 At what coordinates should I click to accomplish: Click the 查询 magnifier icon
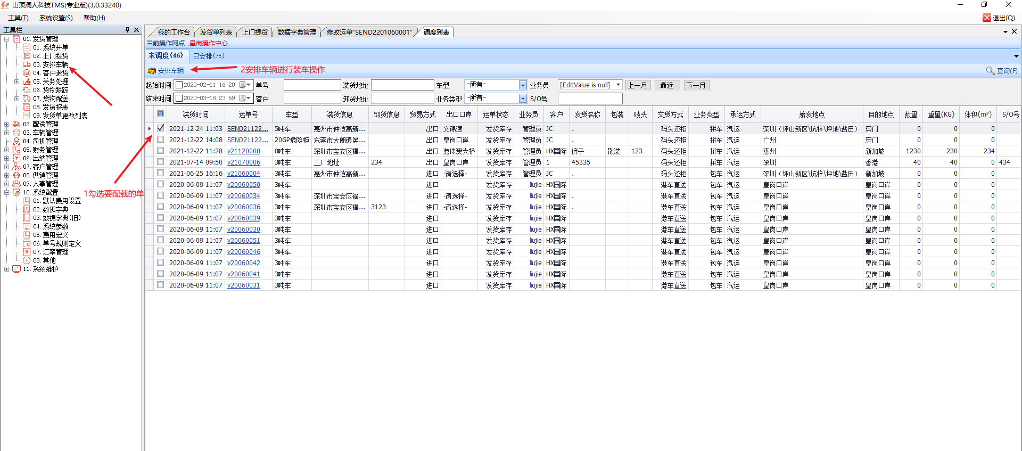(x=990, y=71)
